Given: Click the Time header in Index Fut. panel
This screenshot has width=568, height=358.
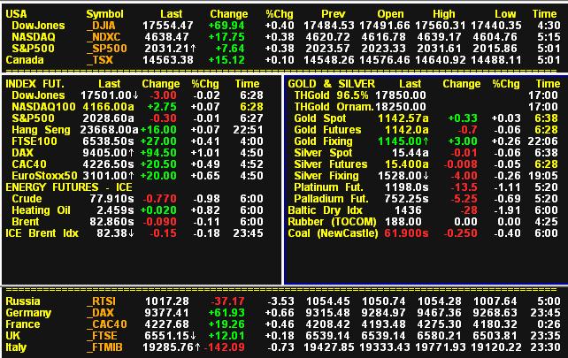Looking at the screenshot, I should (248, 84).
